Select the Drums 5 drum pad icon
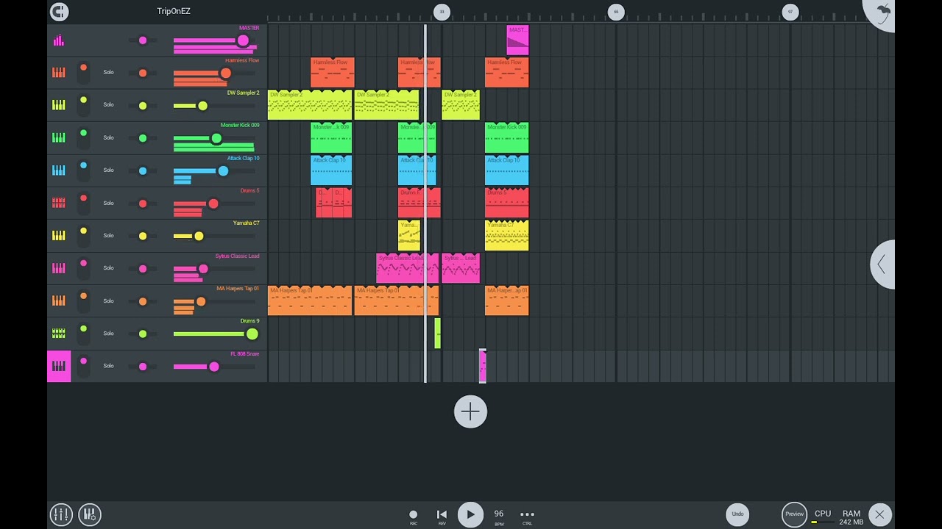This screenshot has width=942, height=529. point(59,203)
